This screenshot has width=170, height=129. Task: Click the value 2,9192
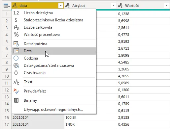[124, 41]
